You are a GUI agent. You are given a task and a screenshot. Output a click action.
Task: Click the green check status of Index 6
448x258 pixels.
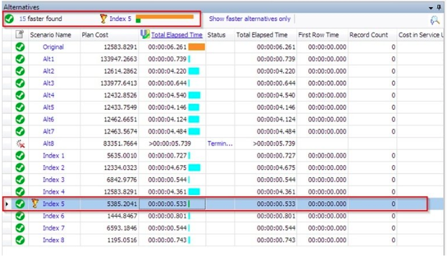pos(20,216)
